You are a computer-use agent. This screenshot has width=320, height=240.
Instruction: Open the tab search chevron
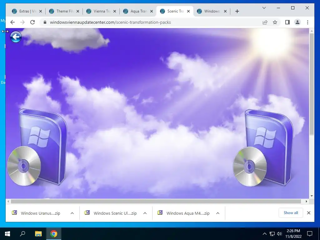264,8
